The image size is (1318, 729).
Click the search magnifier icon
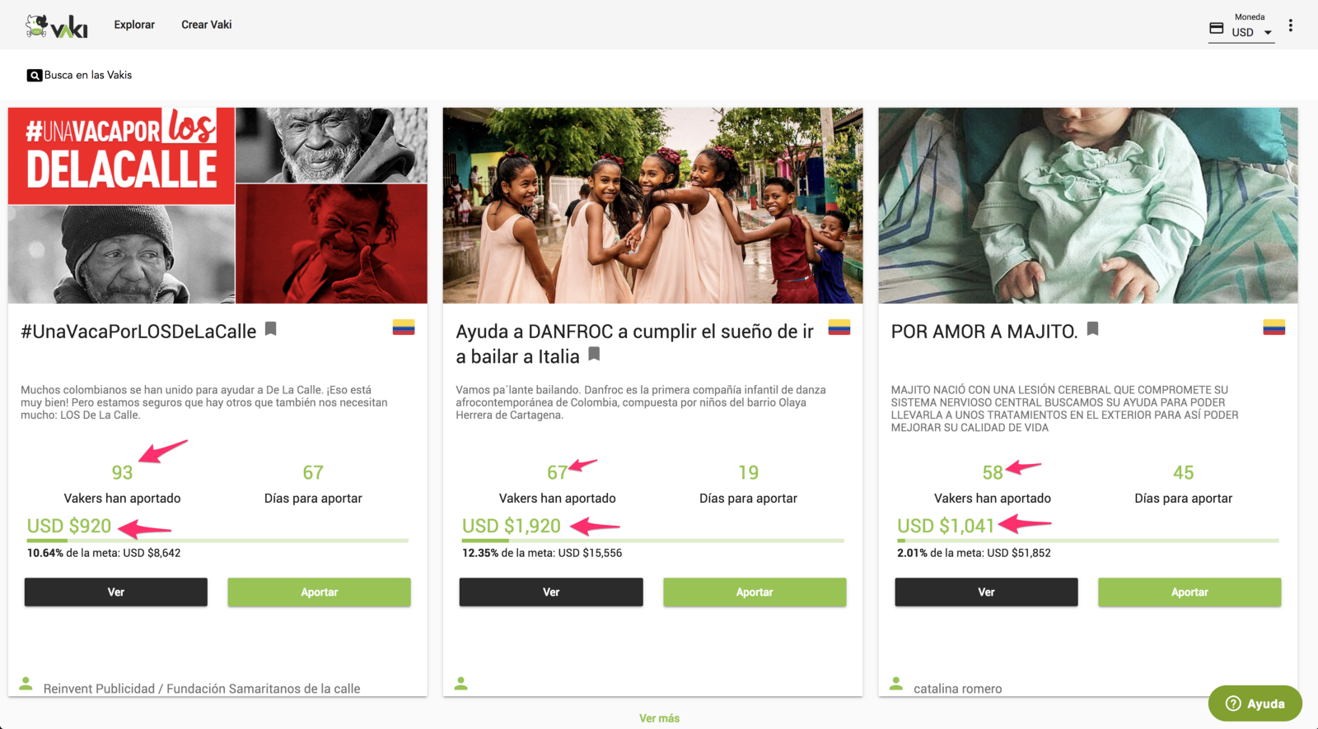(35, 75)
